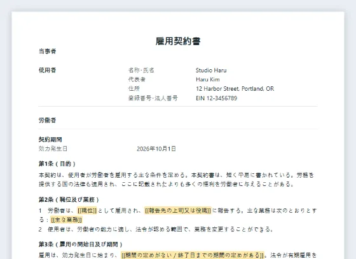Click the employer name Studio Haru

pos(211,70)
